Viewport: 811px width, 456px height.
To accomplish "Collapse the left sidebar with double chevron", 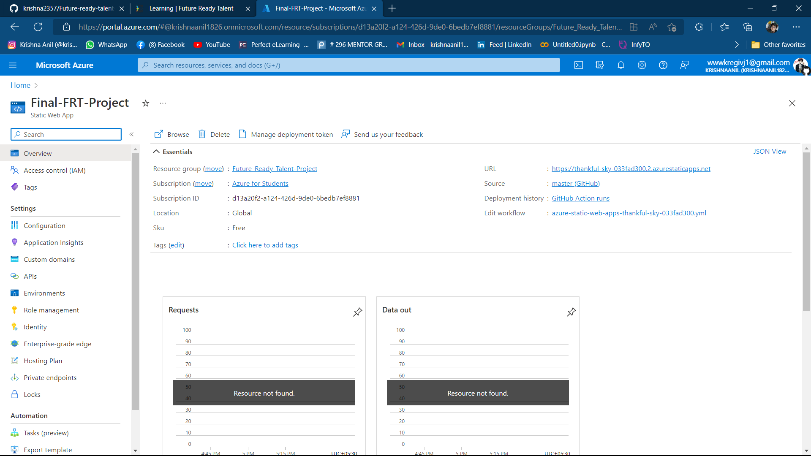I will point(132,134).
